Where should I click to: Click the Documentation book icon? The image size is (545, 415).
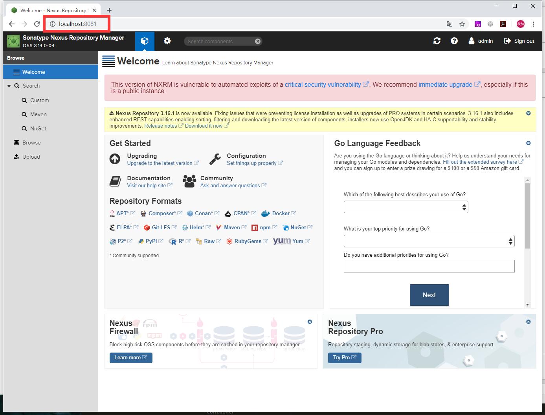click(x=115, y=181)
